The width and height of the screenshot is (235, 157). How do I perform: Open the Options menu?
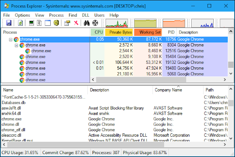(22, 15)
